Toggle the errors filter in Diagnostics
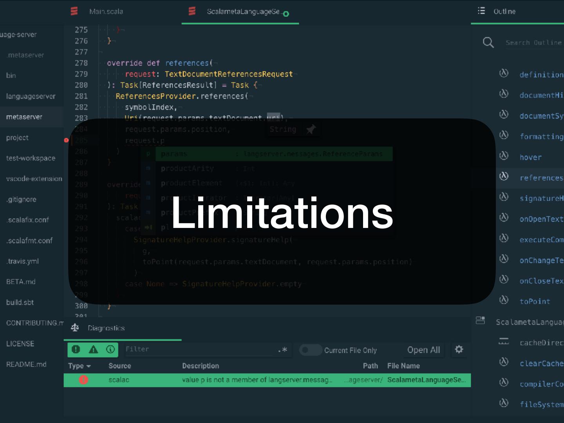564x423 pixels. point(76,349)
